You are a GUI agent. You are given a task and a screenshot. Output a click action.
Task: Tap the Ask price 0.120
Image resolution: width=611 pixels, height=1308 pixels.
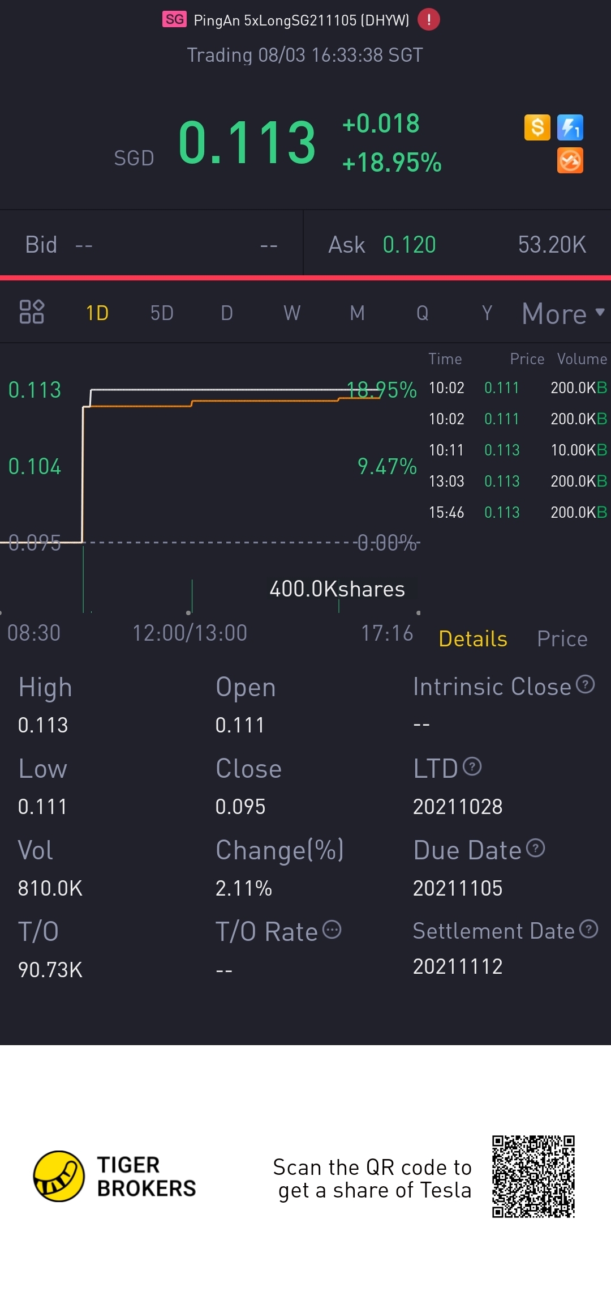click(409, 245)
